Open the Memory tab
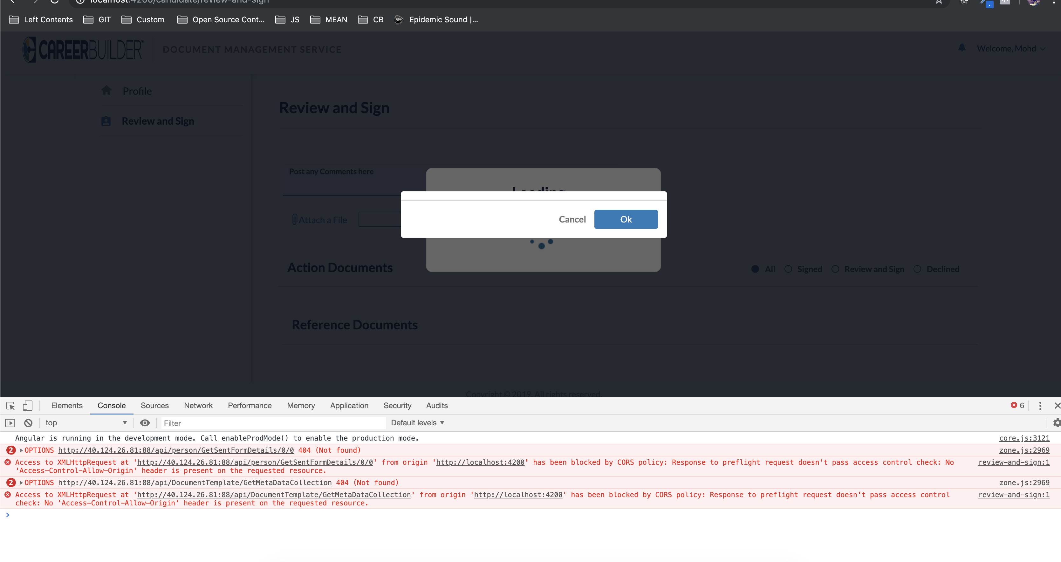Screen dimensions: 1061x562 click(301, 405)
